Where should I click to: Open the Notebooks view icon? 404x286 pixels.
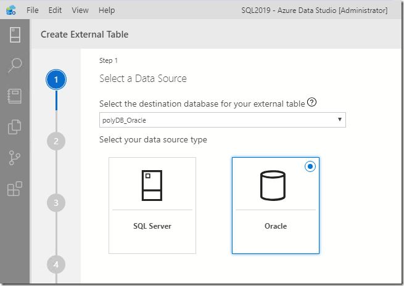point(15,96)
